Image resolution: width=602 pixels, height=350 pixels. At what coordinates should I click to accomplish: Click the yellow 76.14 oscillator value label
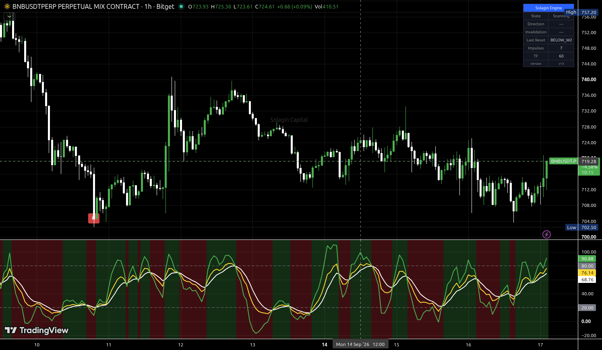(x=588, y=273)
